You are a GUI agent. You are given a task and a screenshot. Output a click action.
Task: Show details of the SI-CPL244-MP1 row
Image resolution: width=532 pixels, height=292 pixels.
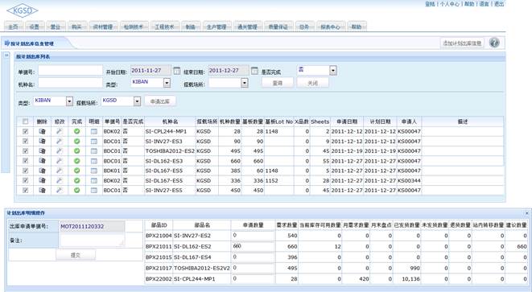[x=94, y=132]
